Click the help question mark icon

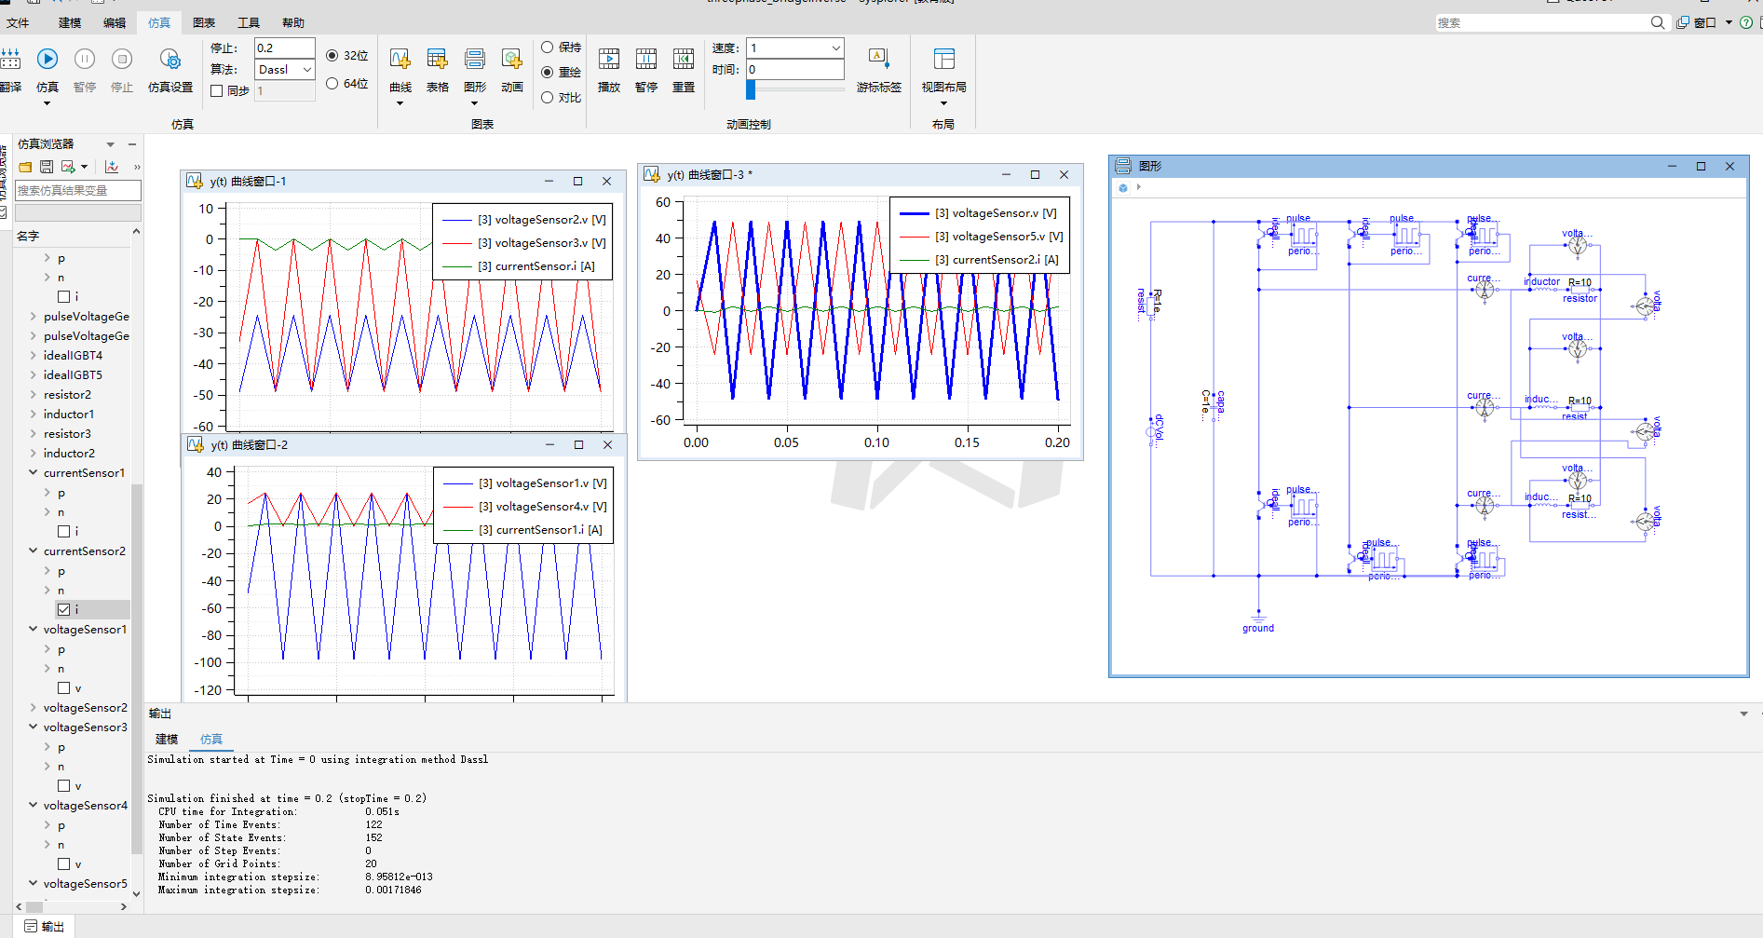[x=1747, y=22]
